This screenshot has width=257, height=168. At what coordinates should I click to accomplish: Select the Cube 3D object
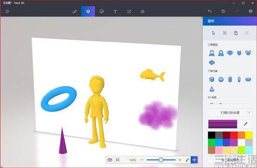point(212,79)
